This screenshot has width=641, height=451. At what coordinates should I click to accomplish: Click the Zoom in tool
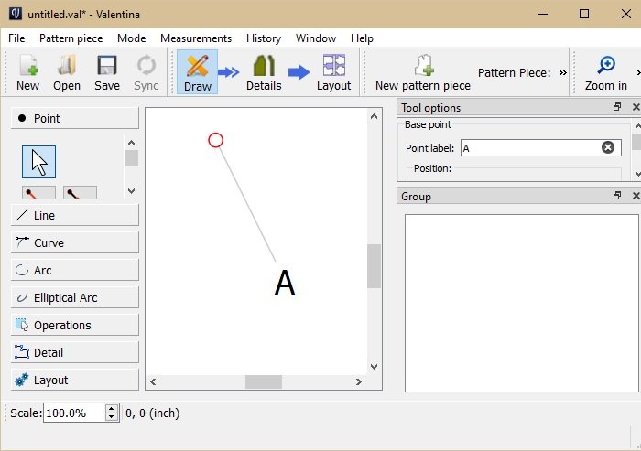tap(606, 72)
